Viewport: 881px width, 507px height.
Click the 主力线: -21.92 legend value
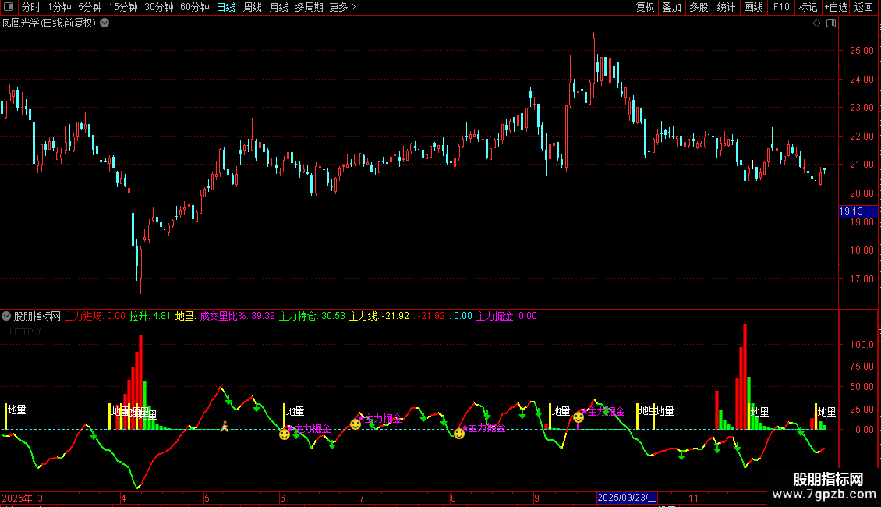[x=379, y=316]
